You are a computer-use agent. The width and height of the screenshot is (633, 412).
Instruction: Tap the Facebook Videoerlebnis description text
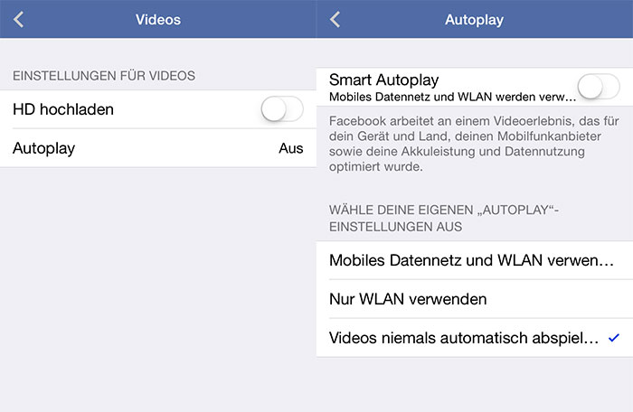coord(474,144)
